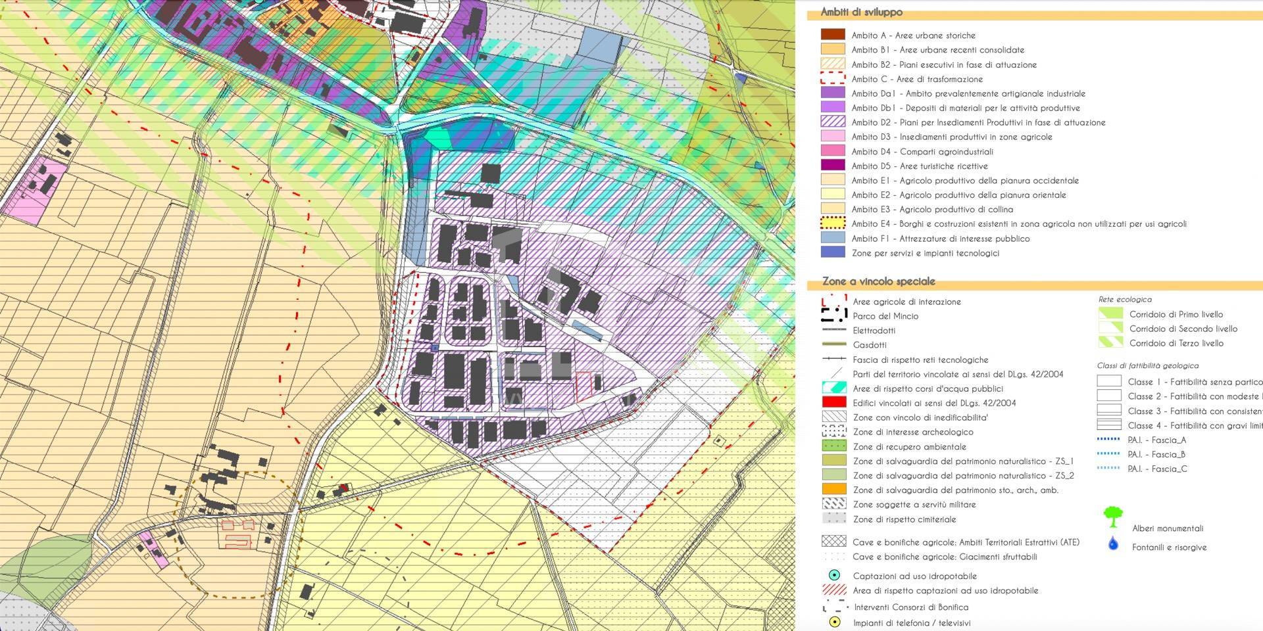Expand the Zone a vincolo speciale section header
This screenshot has height=631, width=1263.
[x=878, y=281]
